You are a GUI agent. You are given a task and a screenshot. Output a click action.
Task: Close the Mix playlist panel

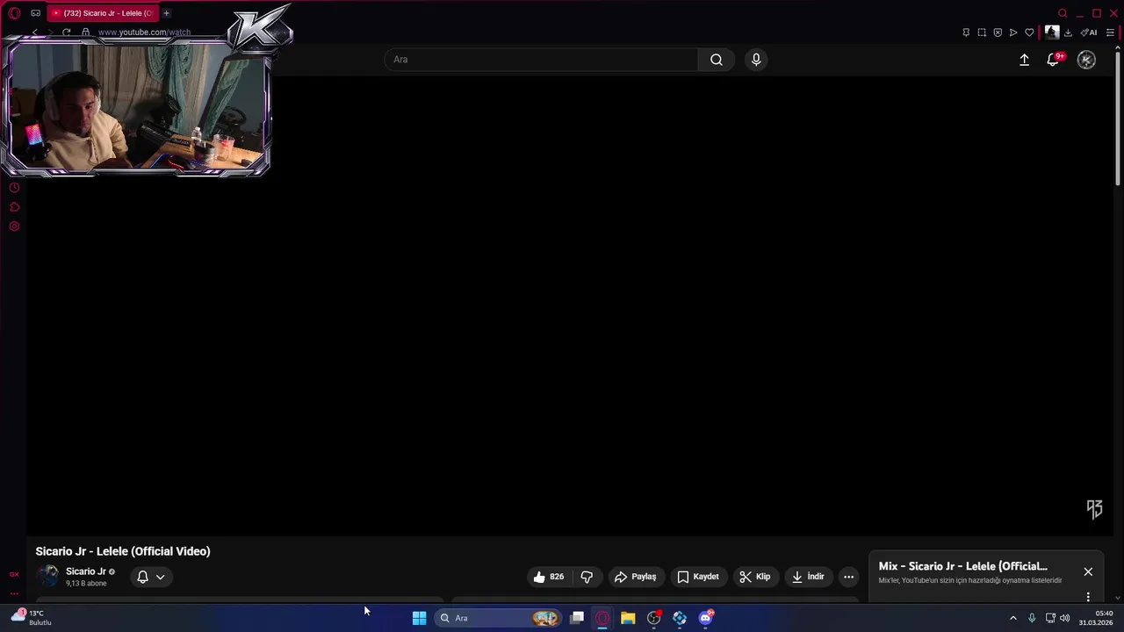[x=1088, y=571]
